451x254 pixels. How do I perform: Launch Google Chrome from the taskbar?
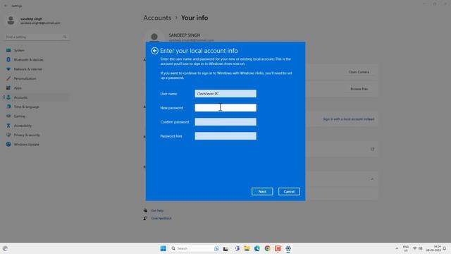(x=268, y=248)
